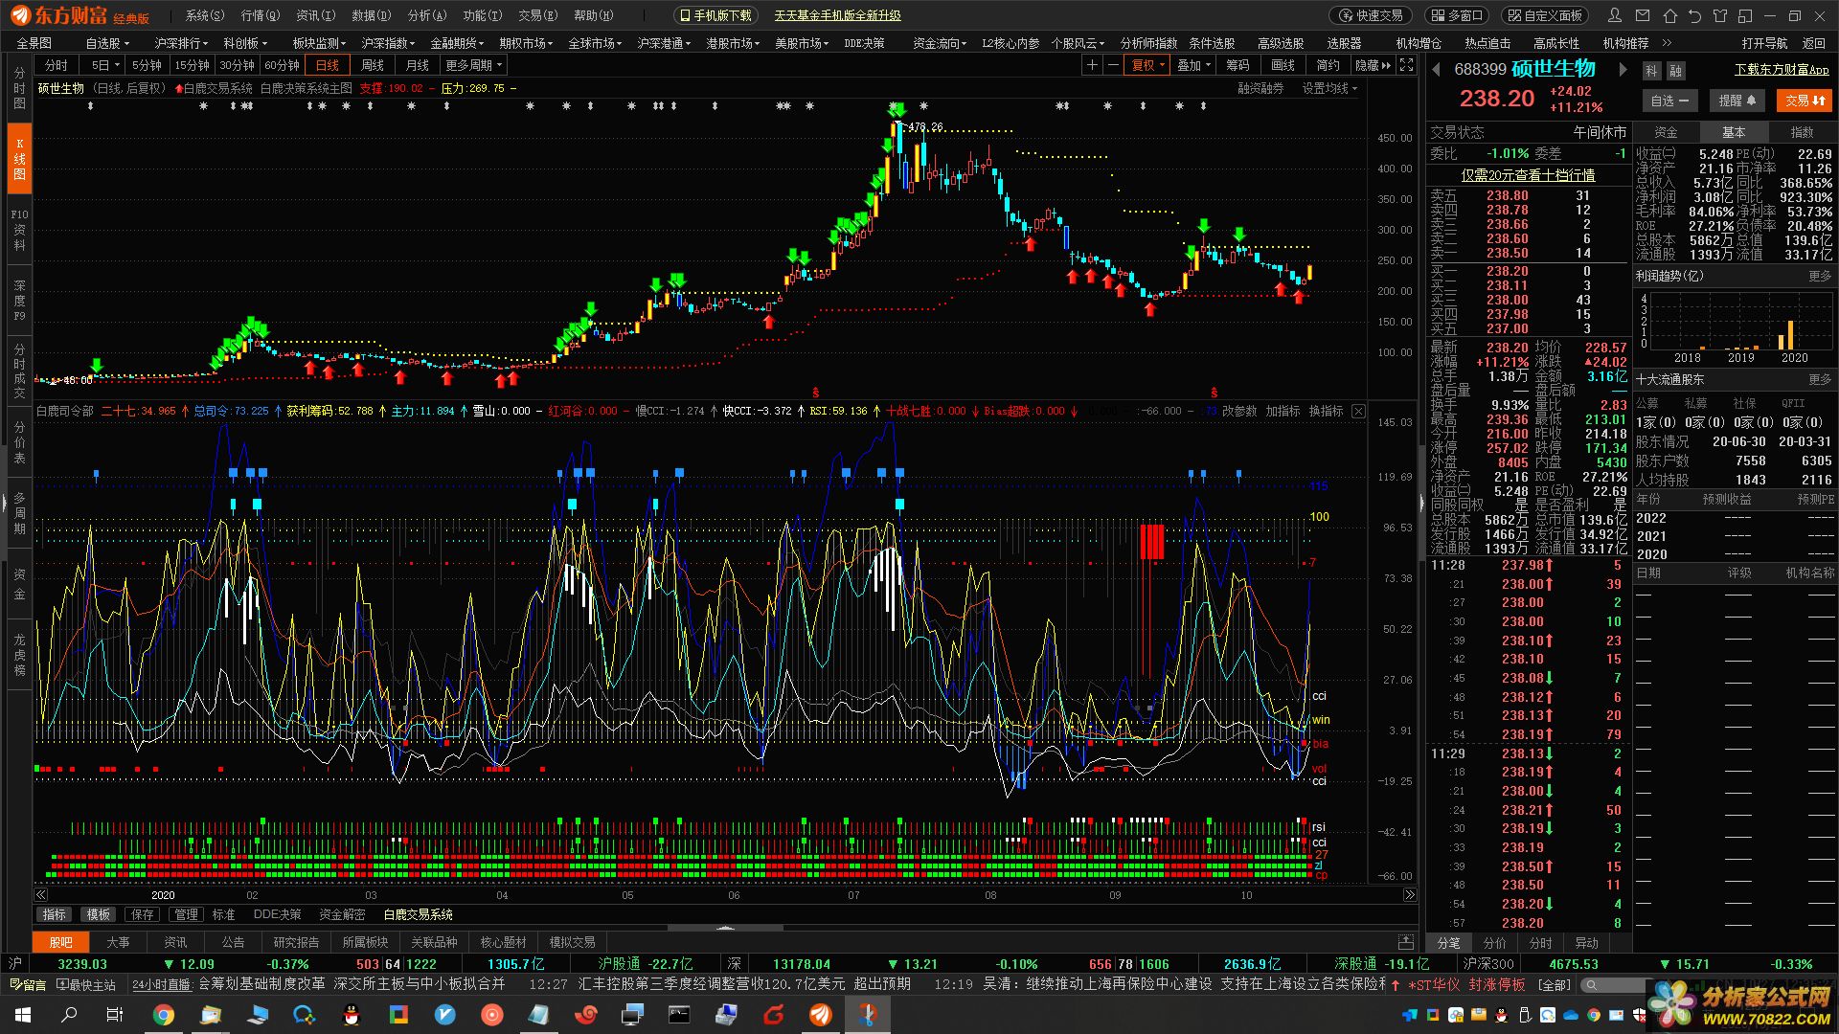Expand 更多周期 dropdown
Screen dimensions: 1839x1034
[473, 65]
